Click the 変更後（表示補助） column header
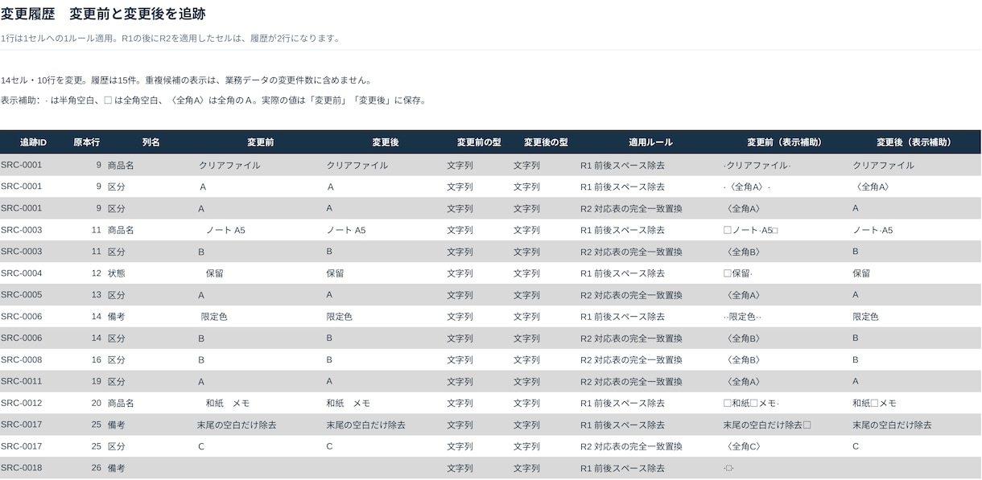982x480 pixels. (914, 142)
